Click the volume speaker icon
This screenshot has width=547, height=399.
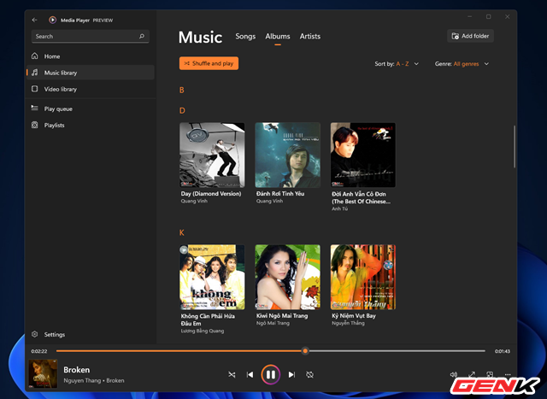pyautogui.click(x=454, y=374)
